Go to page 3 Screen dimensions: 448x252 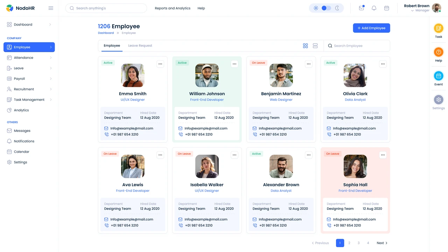point(359,243)
